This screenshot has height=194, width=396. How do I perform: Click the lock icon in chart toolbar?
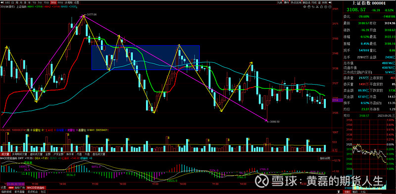coord(321,7)
